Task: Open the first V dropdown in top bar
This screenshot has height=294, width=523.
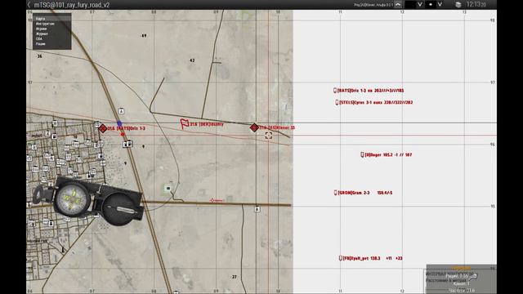Action: tap(420, 5)
